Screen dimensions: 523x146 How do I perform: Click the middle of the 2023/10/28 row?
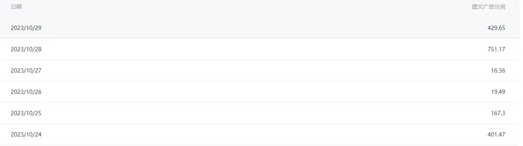point(259,49)
